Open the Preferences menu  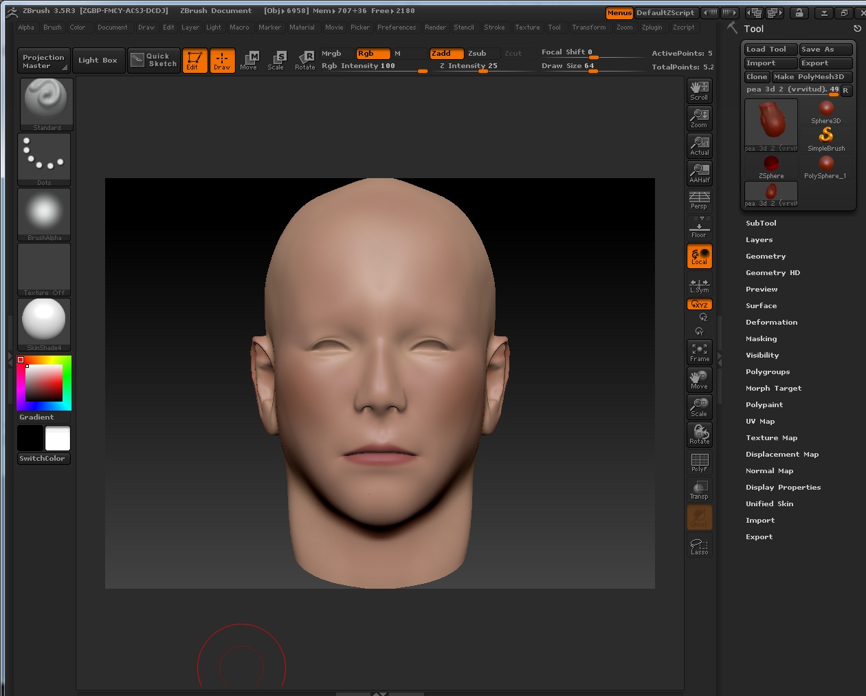(x=396, y=28)
